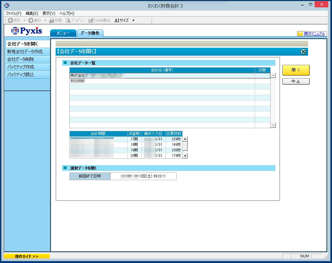Click the 会社名 (備考) column header
332x263 pixels.
(162, 70)
